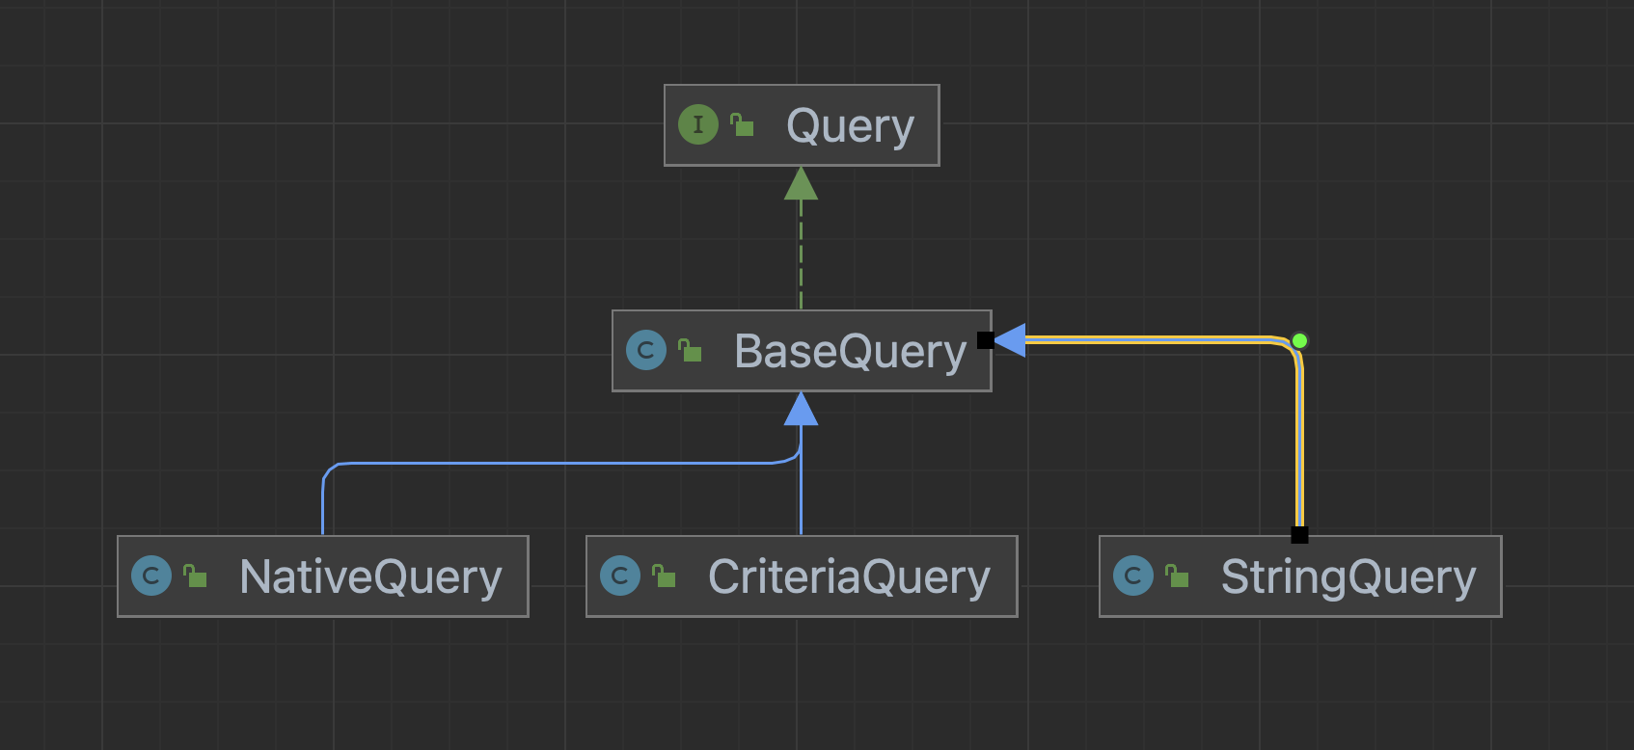Select the Query interface node
Image resolution: width=1634 pixels, height=750 pixels.
click(802, 125)
